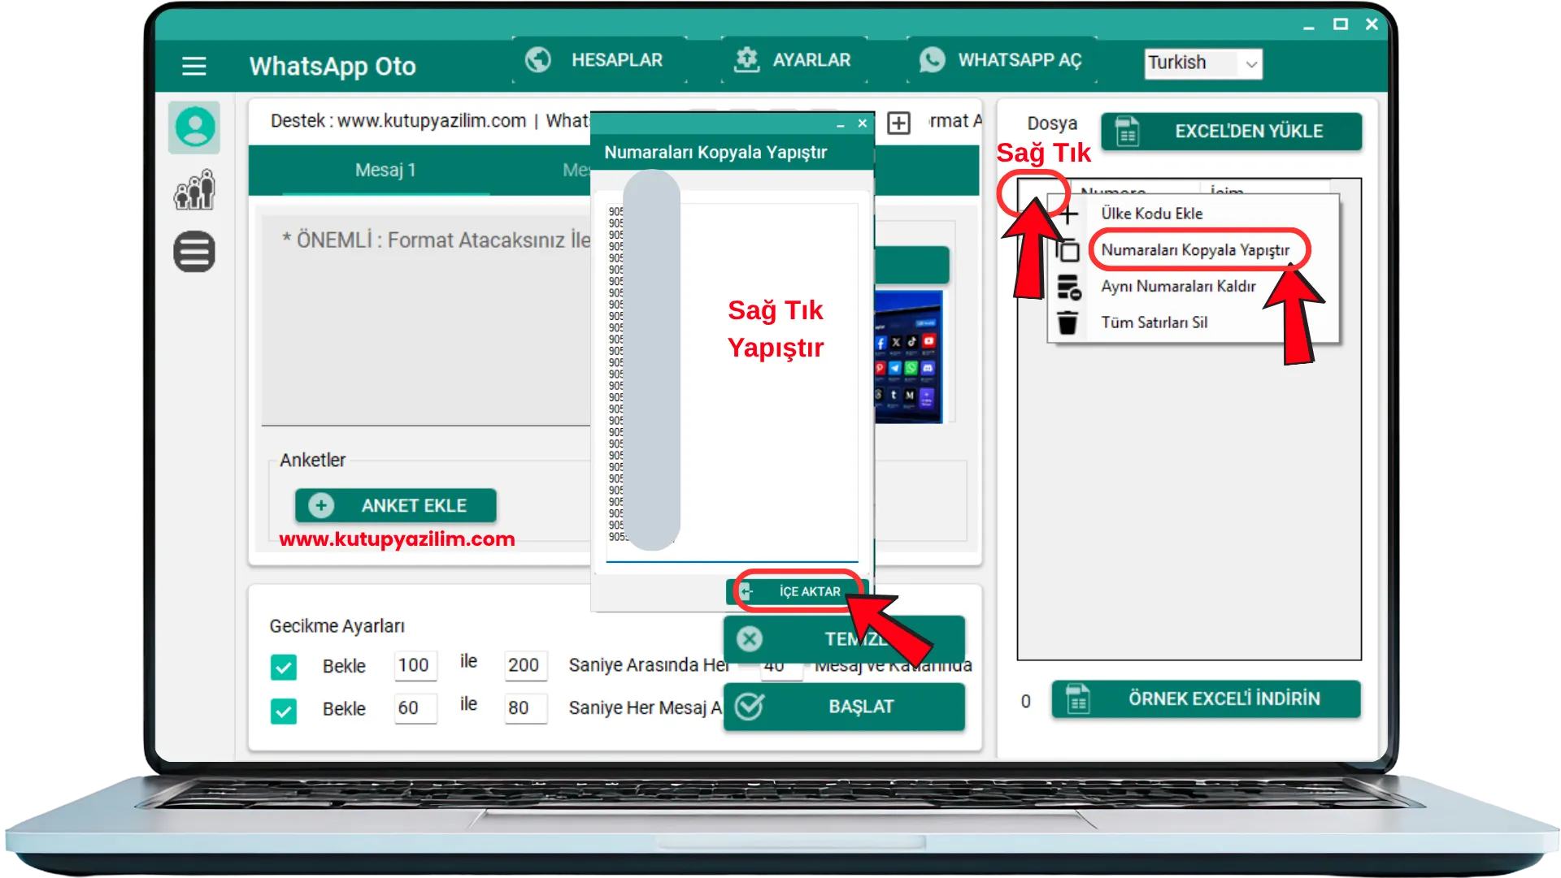Click the EXCEL'DEN YÜKLE button
The image size is (1561, 878).
1232,132
